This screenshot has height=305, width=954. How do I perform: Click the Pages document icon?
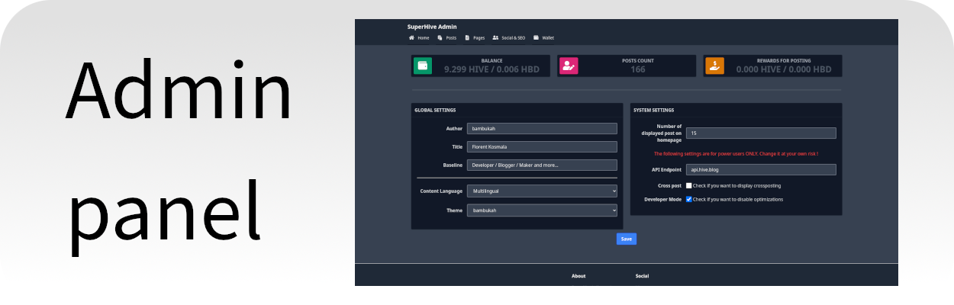[x=467, y=37]
